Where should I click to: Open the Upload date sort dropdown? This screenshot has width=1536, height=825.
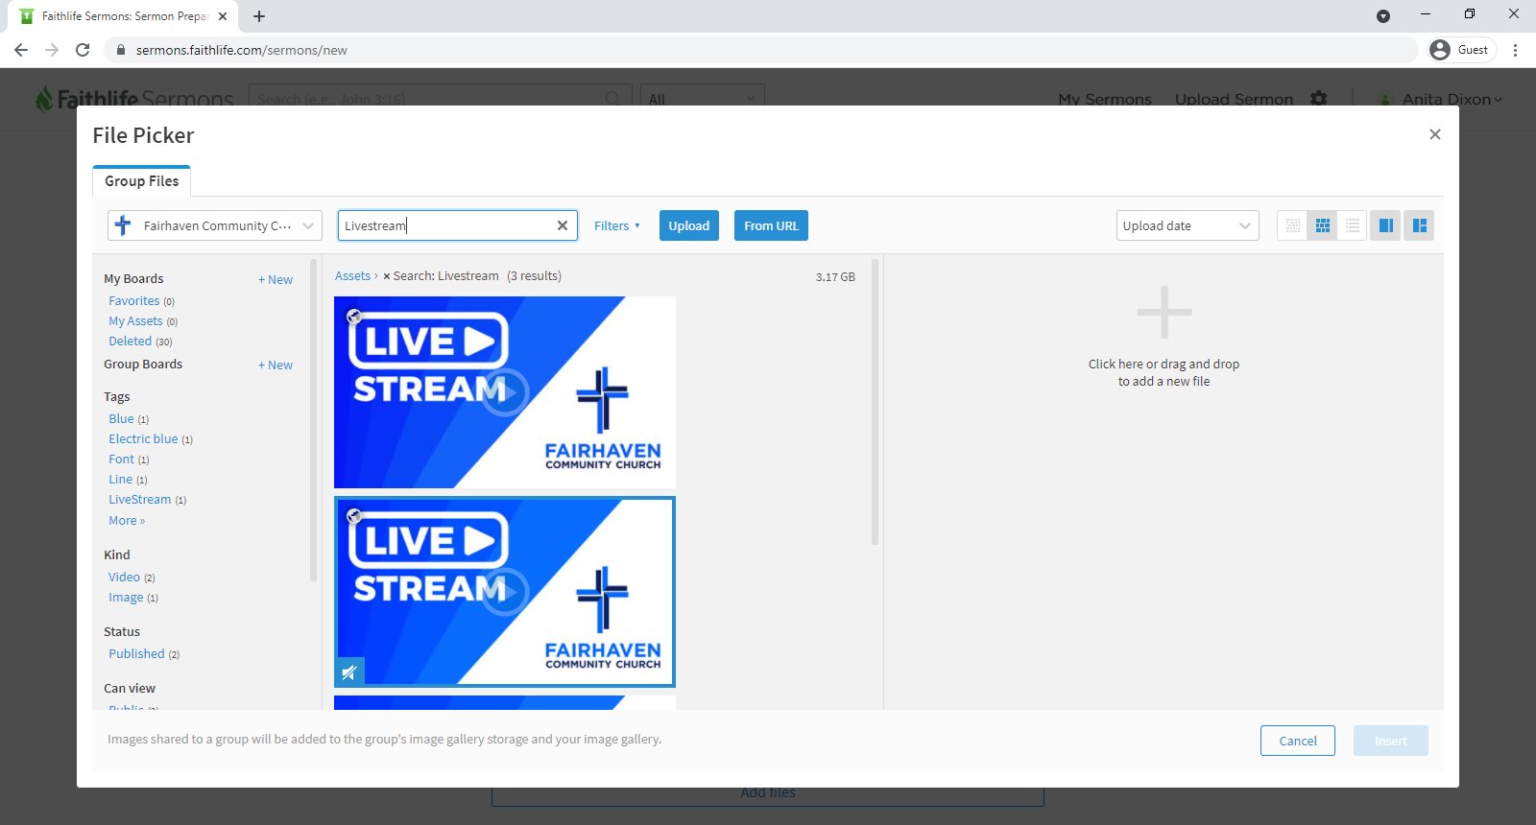tap(1188, 225)
